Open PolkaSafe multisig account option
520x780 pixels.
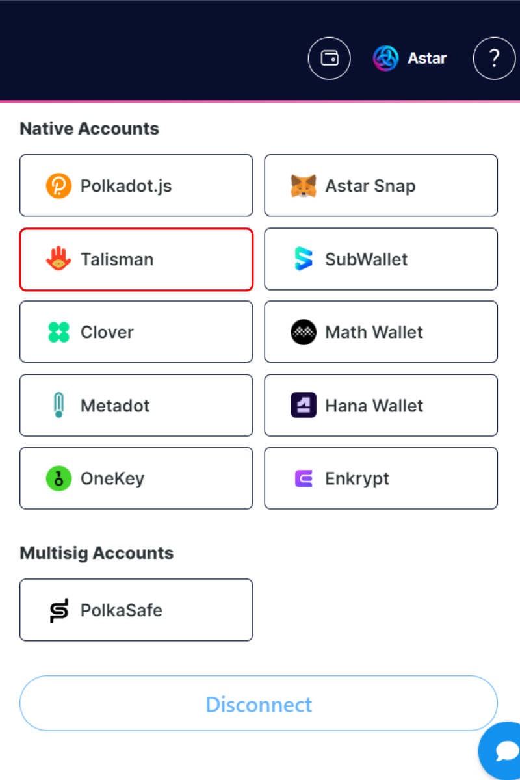pos(136,610)
